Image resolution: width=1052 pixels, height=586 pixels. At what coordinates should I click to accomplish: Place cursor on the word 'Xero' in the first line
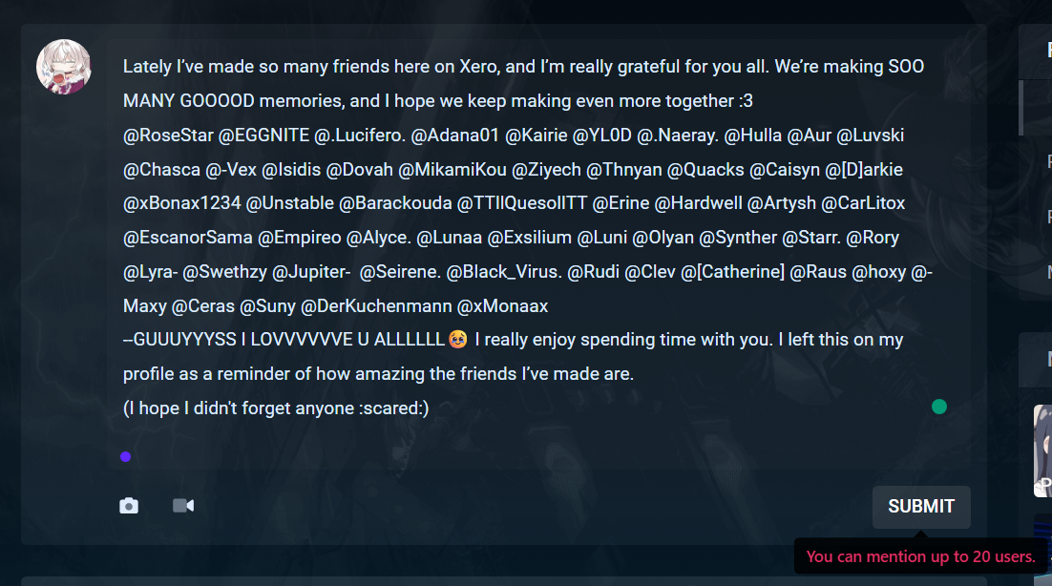coord(479,67)
